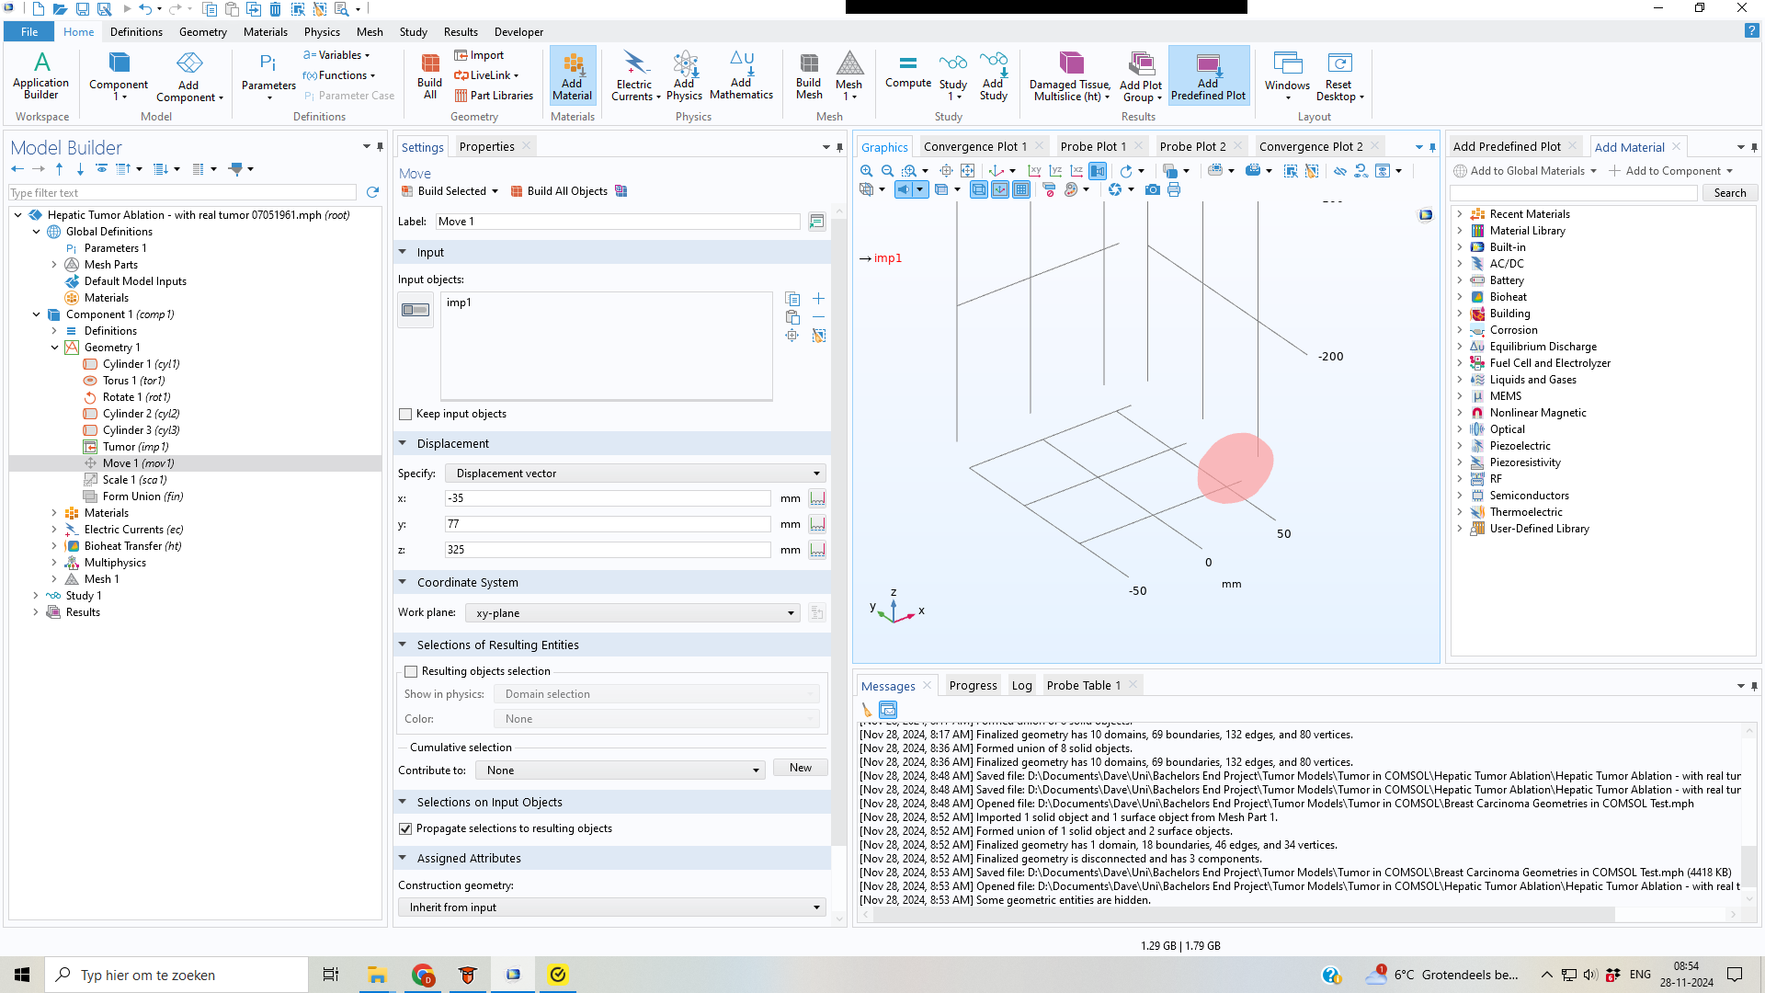Take a graphics snapshot with camera icon
The width and height of the screenshot is (1765, 993).
click(1152, 189)
